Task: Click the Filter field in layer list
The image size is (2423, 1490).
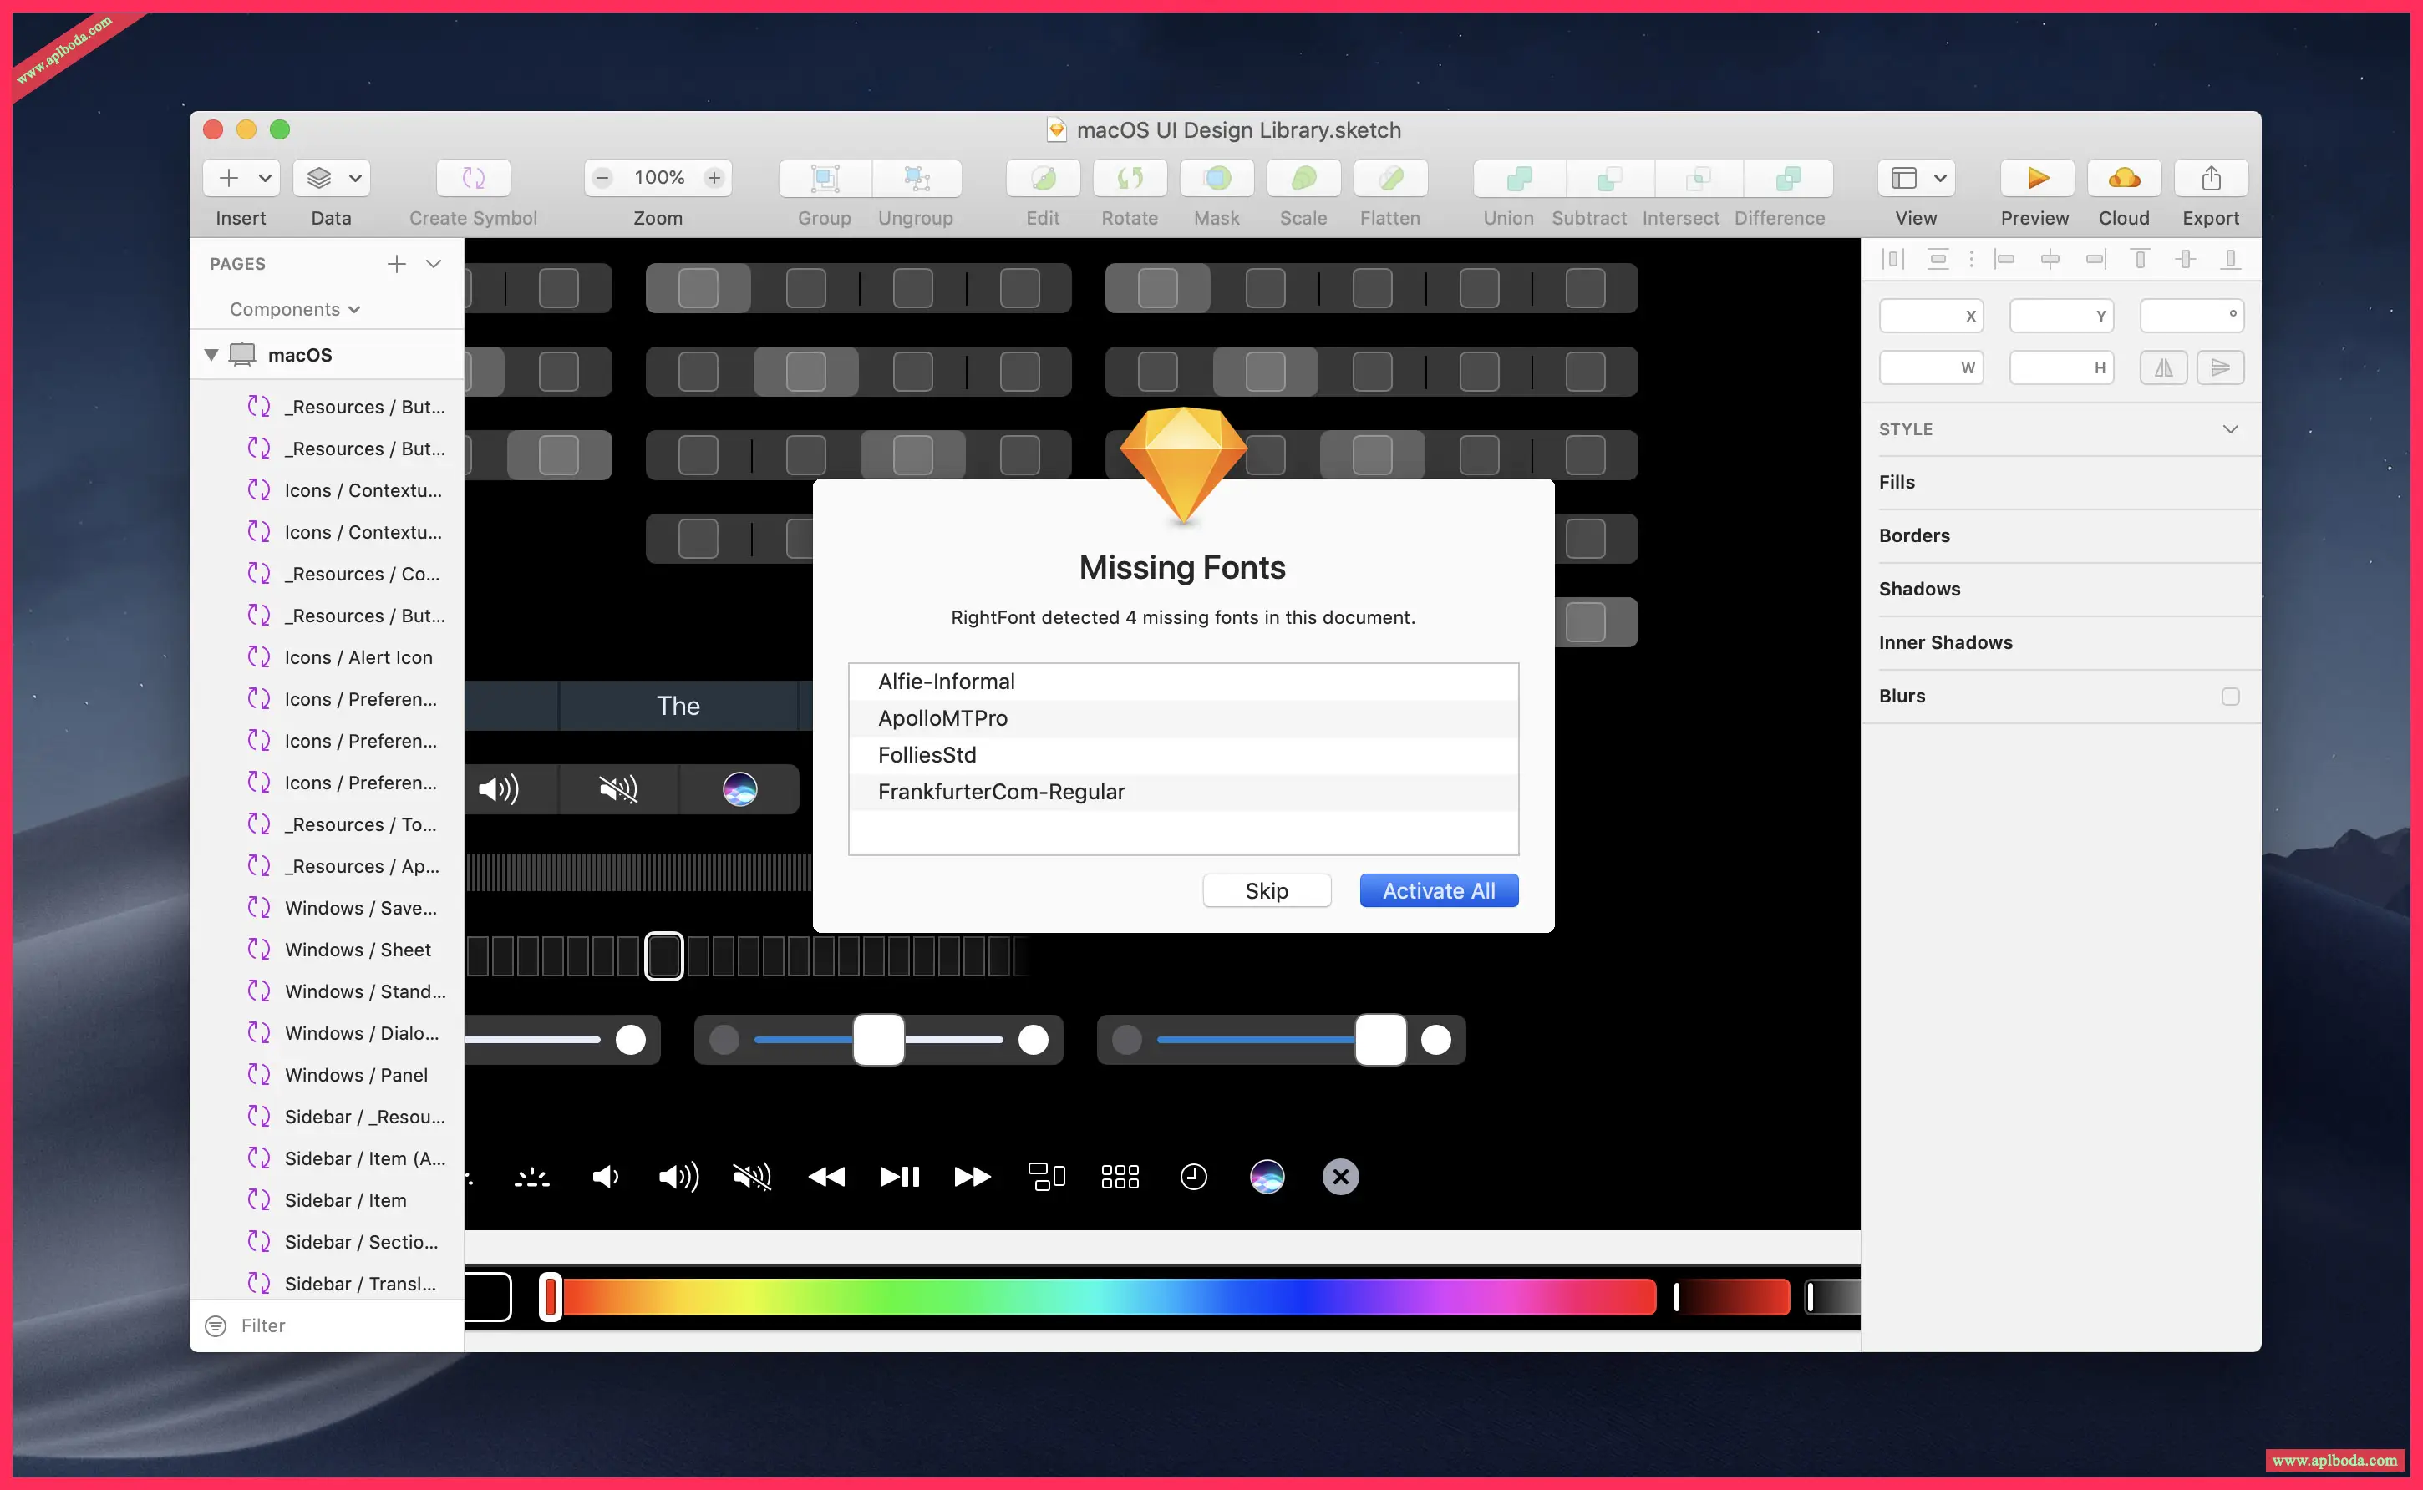Action: coord(328,1326)
